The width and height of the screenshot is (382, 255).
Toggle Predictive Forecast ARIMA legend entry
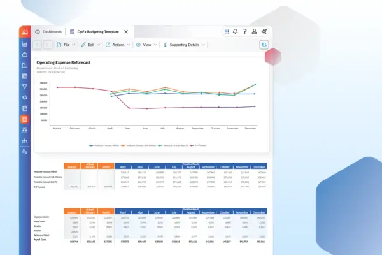(104, 145)
